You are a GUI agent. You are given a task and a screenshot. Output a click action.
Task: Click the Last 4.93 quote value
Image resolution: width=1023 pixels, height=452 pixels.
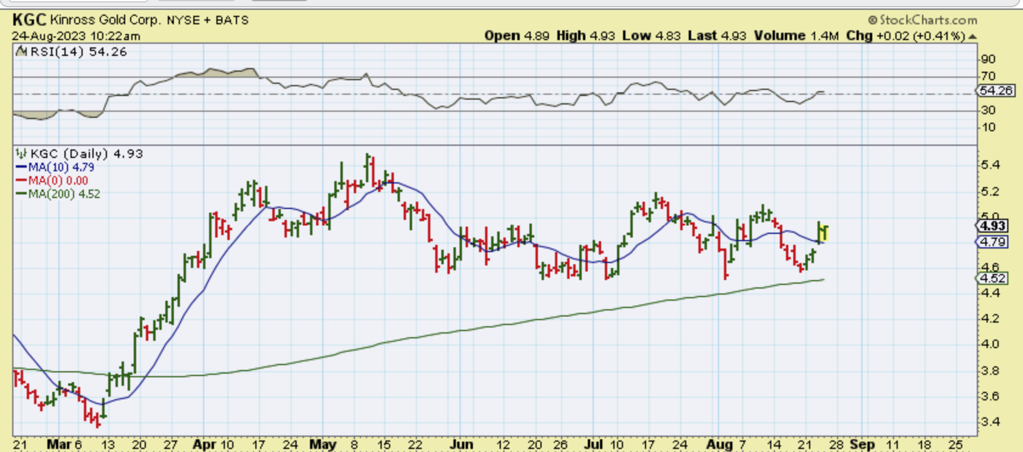717,36
